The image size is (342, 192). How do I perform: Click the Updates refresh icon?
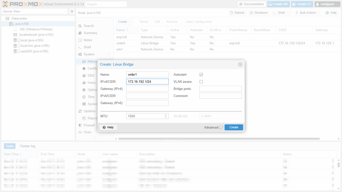click(80, 111)
